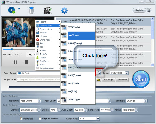Choose Apple TV device category
The image size is (156, 124).
[48, 54]
